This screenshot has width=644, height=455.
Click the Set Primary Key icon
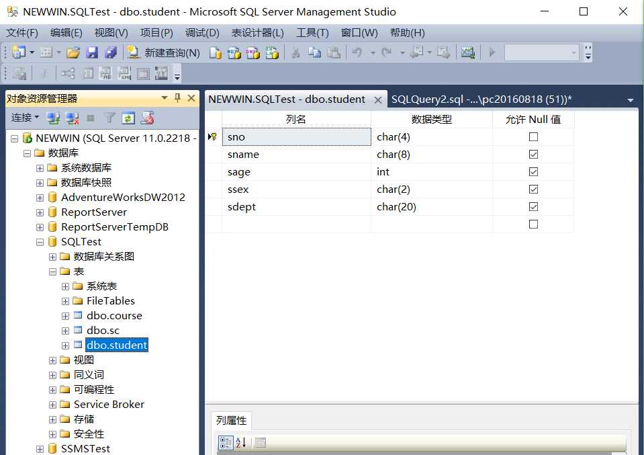[44, 73]
